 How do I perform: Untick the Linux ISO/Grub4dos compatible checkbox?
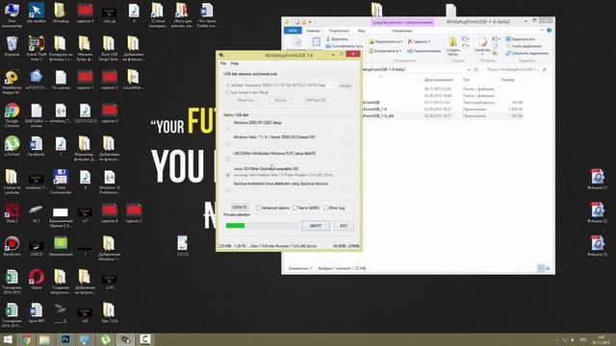coord(228,175)
